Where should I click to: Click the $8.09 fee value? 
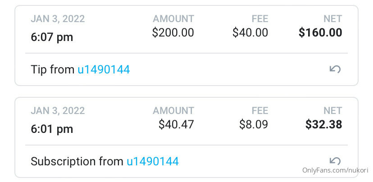tap(254, 124)
